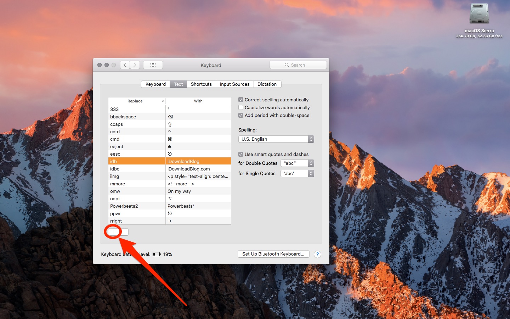Disable Correct spelling automatically
This screenshot has width=510, height=319.
241,100
